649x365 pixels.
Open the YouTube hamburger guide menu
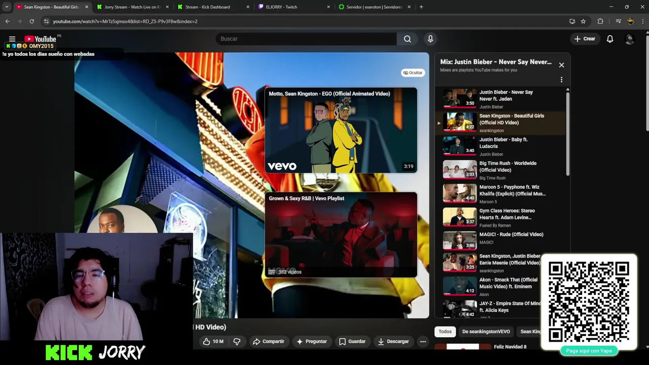coord(12,39)
